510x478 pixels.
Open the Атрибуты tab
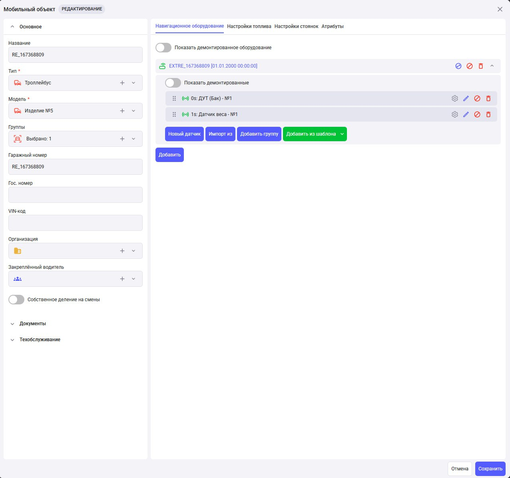click(333, 26)
